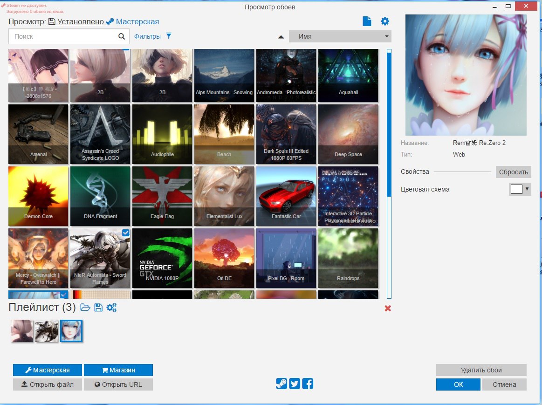Select the Eagle Flag wallpaper
542x405 pixels.
(162, 196)
